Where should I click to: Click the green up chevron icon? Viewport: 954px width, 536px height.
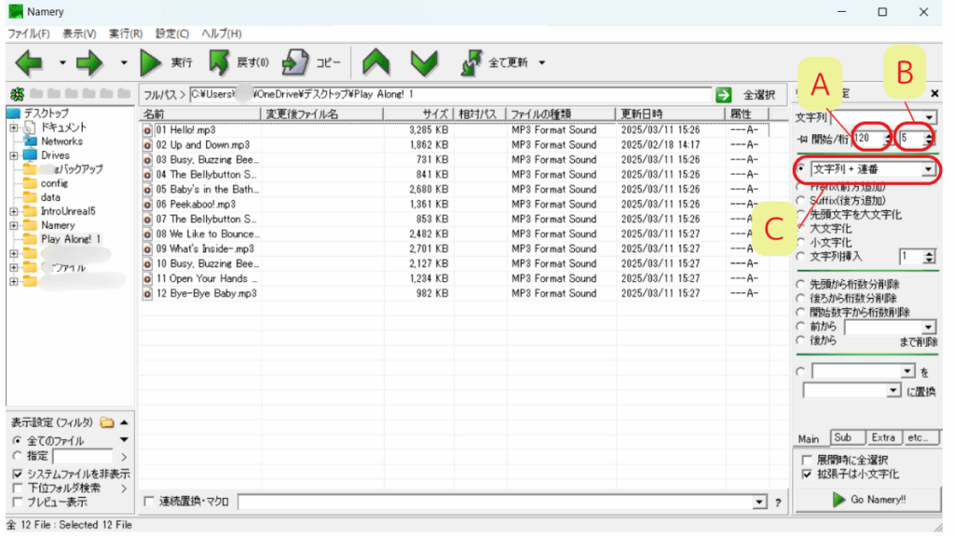pyautogui.click(x=375, y=63)
